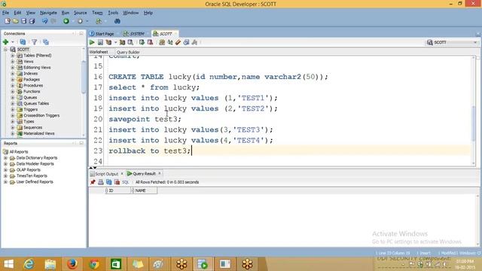482x271 pixels.
Task: Expand the OLAP Reports node
Action: coord(5,169)
